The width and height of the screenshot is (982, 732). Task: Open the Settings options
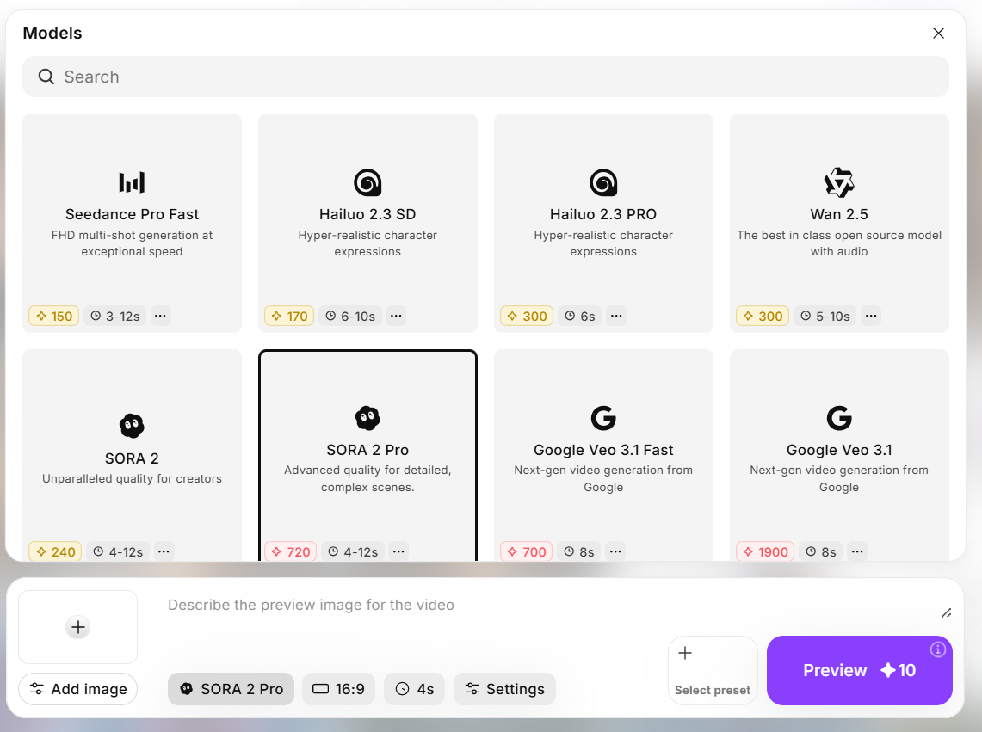504,689
